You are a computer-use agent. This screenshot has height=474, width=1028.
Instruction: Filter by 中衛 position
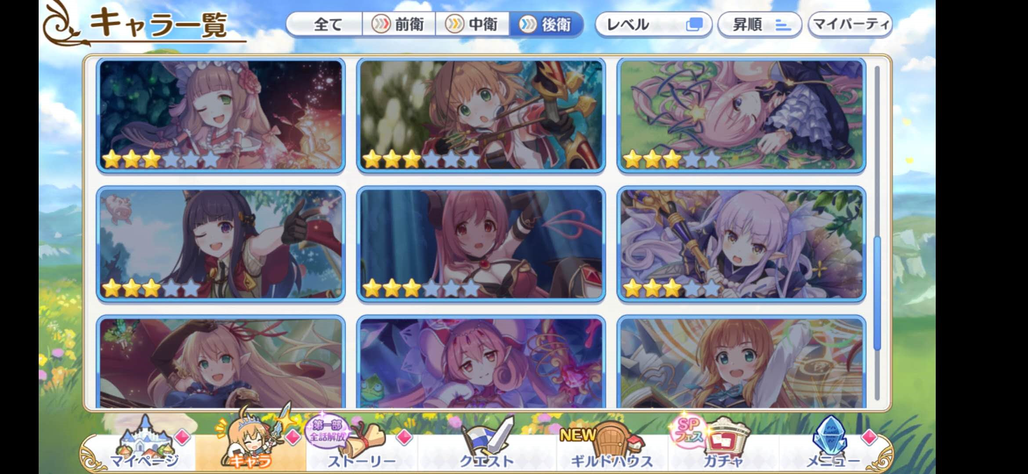click(x=472, y=24)
